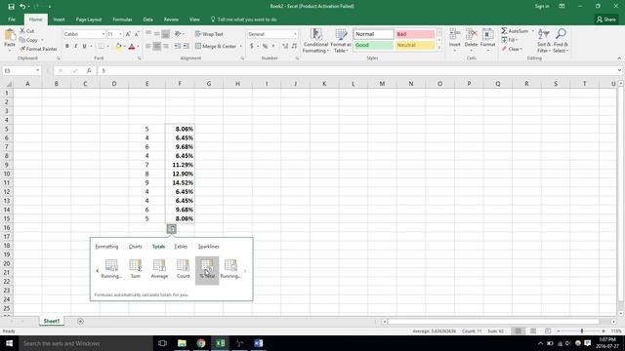The width and height of the screenshot is (625, 351).
Task: Open Chrome from the Windows taskbar
Action: [x=201, y=343]
